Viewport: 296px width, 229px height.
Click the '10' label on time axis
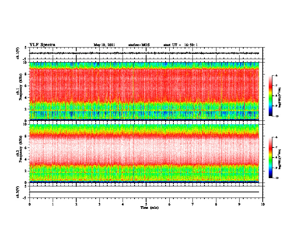tap(263, 204)
